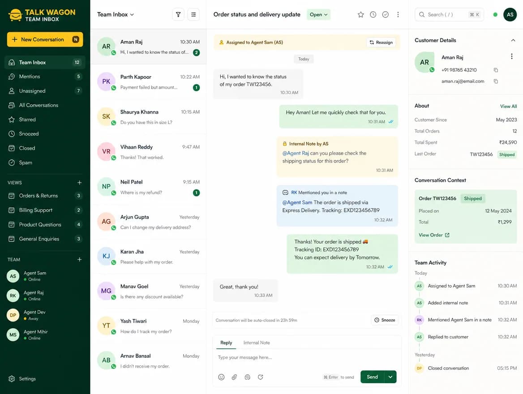This screenshot has height=394, width=523.
Task: Go to All Conversations
Action: pyautogui.click(x=45, y=105)
